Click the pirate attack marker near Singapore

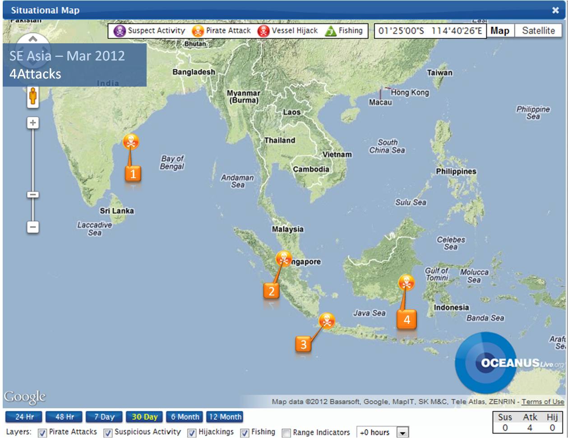coord(283,259)
